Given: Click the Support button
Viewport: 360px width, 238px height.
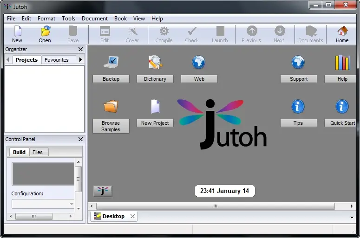Looking at the screenshot, I should tap(299, 79).
